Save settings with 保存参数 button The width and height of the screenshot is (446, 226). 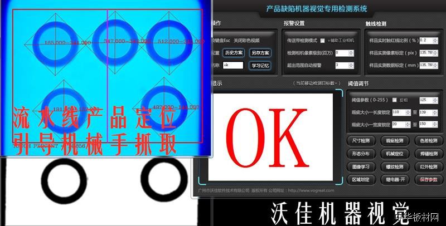[428, 180]
